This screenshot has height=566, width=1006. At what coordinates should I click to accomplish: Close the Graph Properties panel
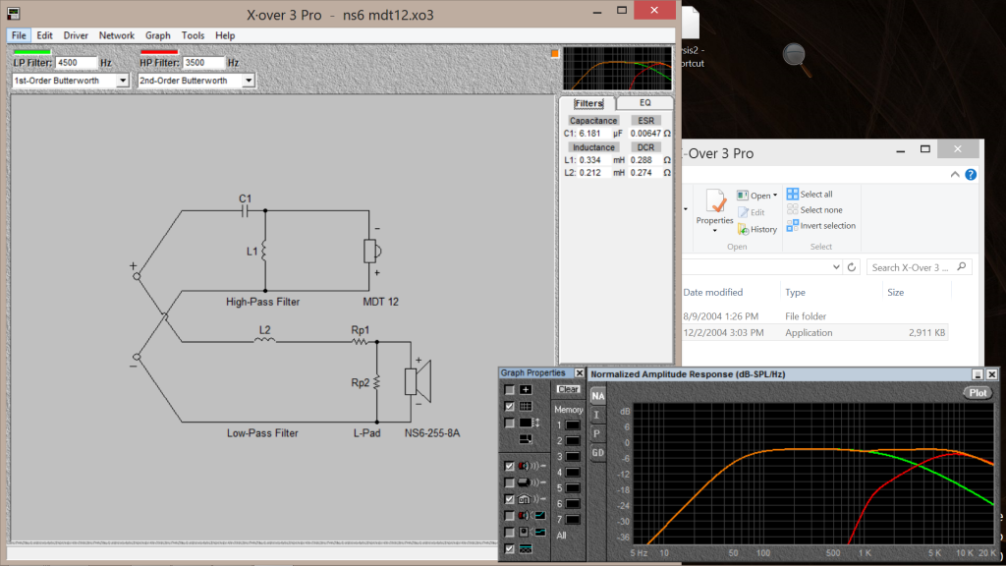[x=580, y=372]
